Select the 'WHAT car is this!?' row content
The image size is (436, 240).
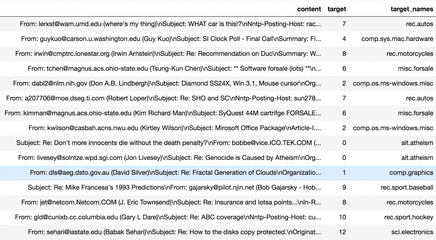(170, 24)
